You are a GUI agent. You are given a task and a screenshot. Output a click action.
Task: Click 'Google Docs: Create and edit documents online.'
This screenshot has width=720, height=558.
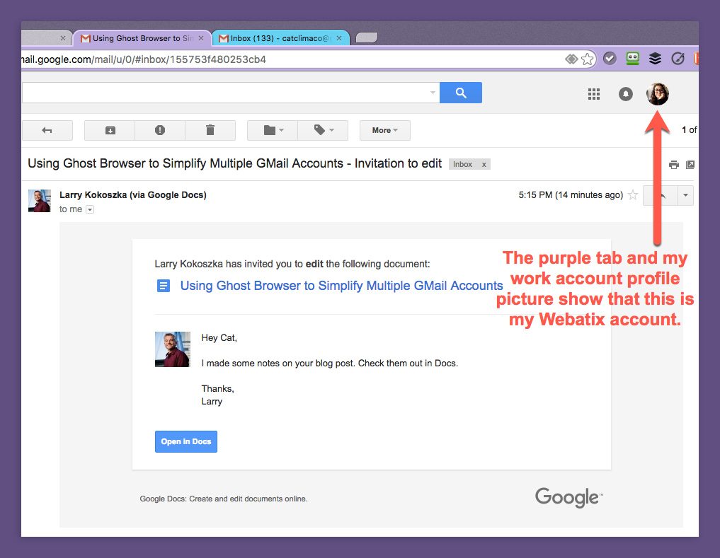pyautogui.click(x=224, y=499)
